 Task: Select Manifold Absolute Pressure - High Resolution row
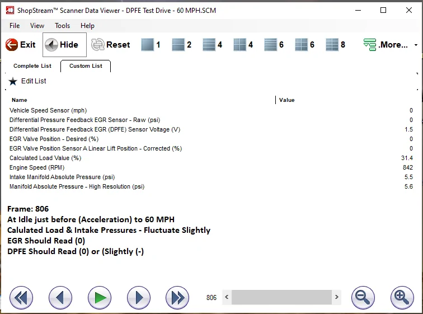(x=211, y=186)
